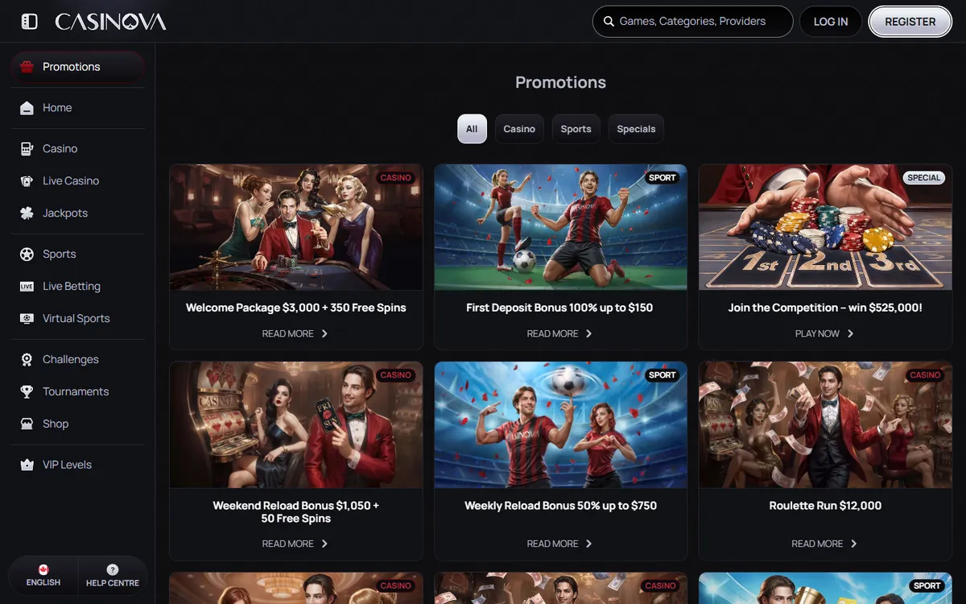The image size is (966, 604).
Task: Show Specials promotions
Action: (x=636, y=129)
